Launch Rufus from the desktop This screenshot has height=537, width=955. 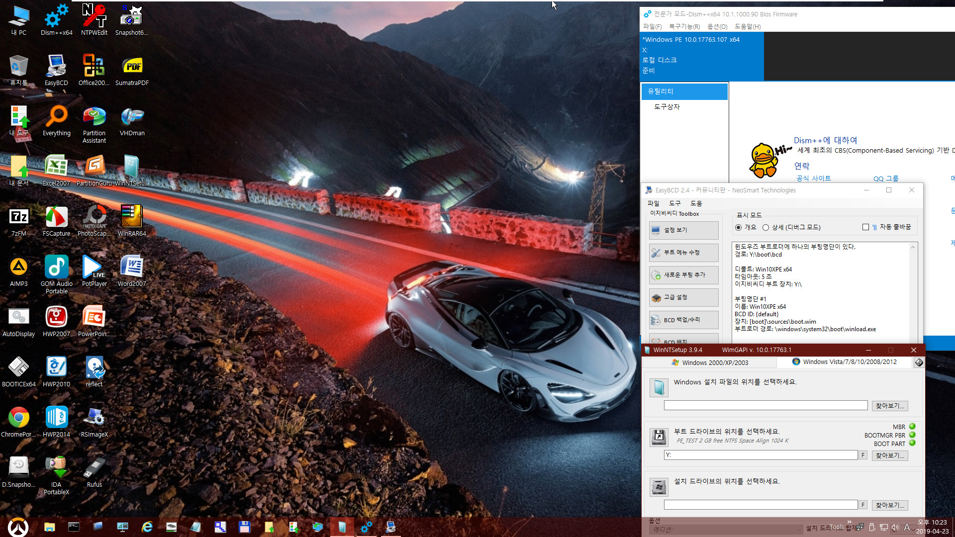pyautogui.click(x=94, y=472)
